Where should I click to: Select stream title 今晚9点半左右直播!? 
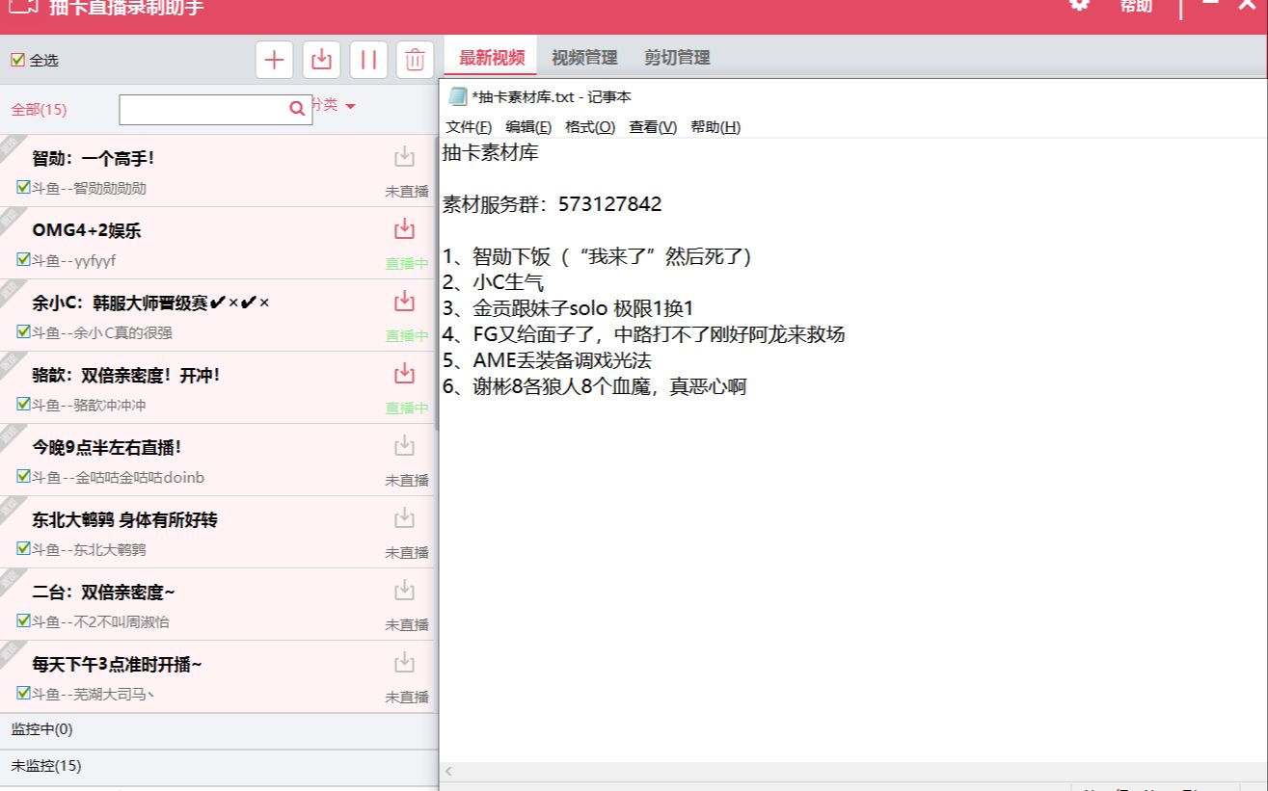click(107, 448)
